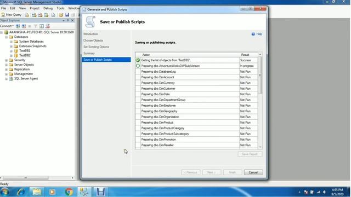This screenshot has width=351, height=197.
Task: Click 'Preparing dbo.DatabaseLog' row
Action: point(196,72)
